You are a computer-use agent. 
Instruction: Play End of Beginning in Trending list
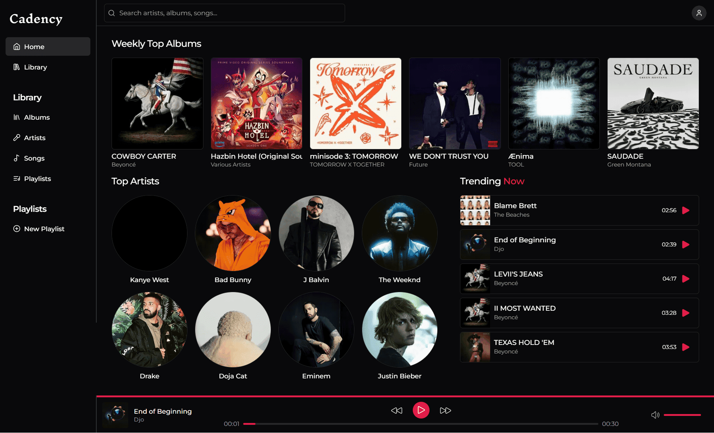tap(686, 245)
